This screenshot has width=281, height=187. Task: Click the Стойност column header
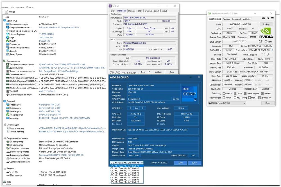tap(44, 17)
